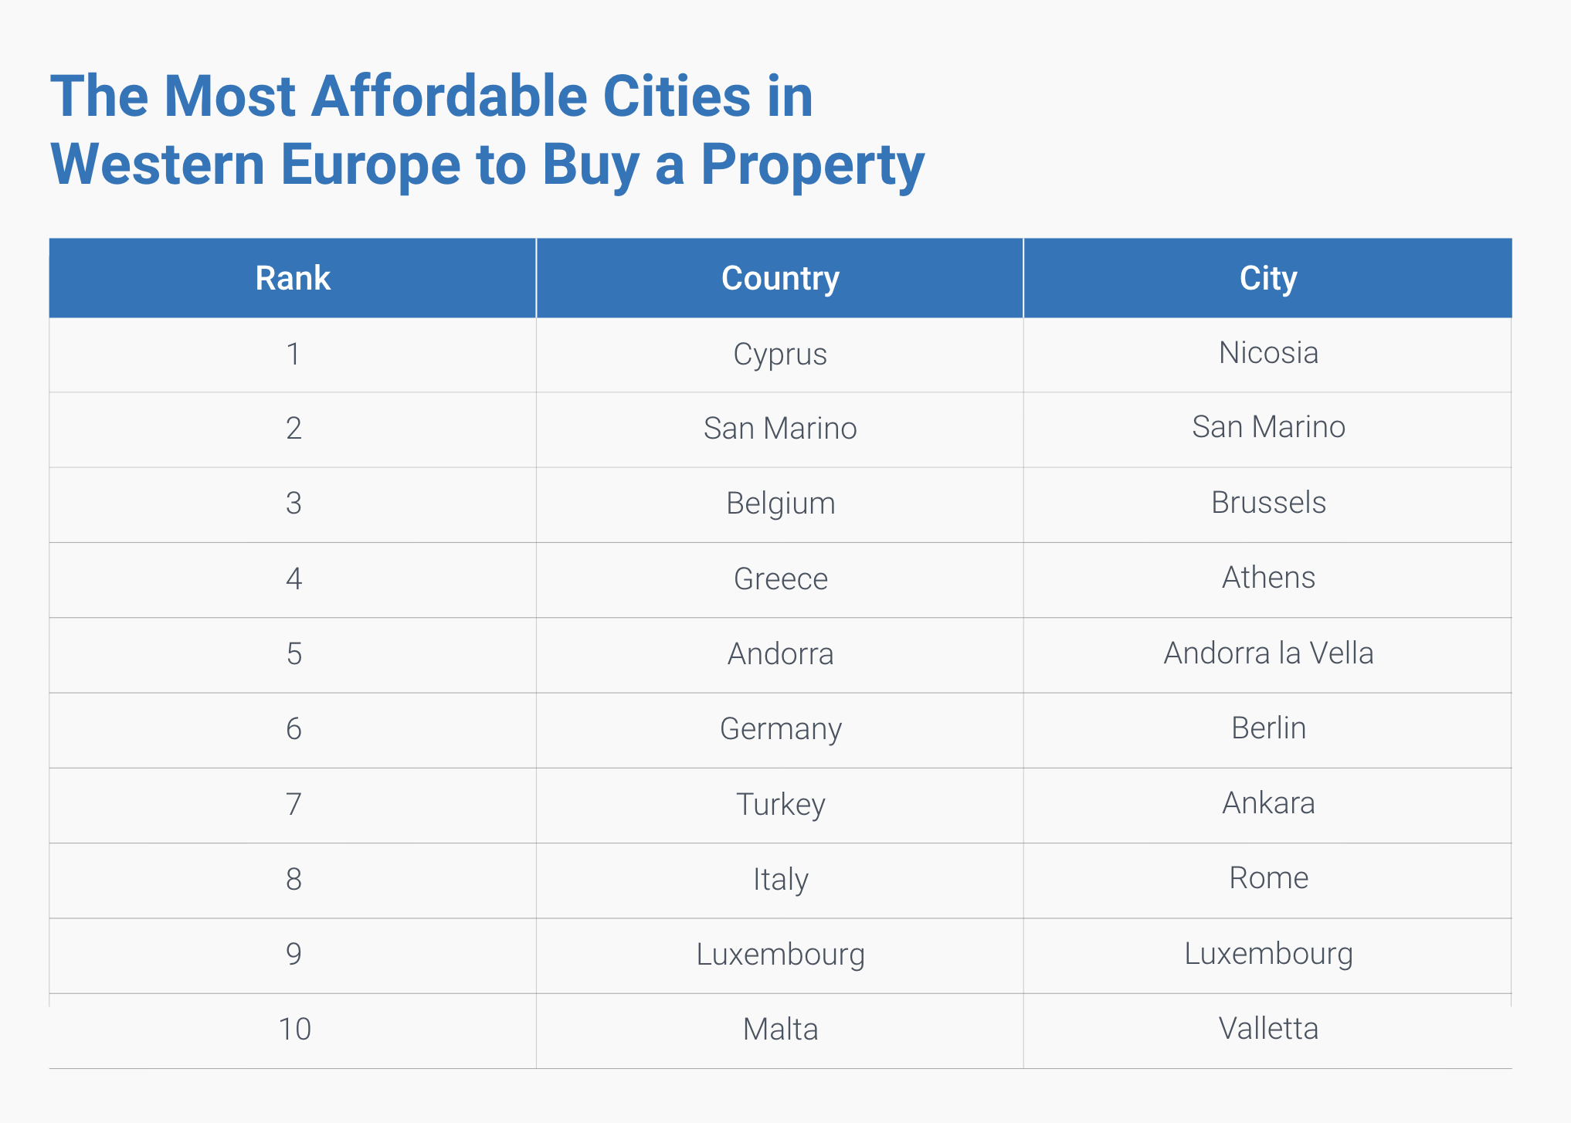Click the Rank column header

point(293,278)
